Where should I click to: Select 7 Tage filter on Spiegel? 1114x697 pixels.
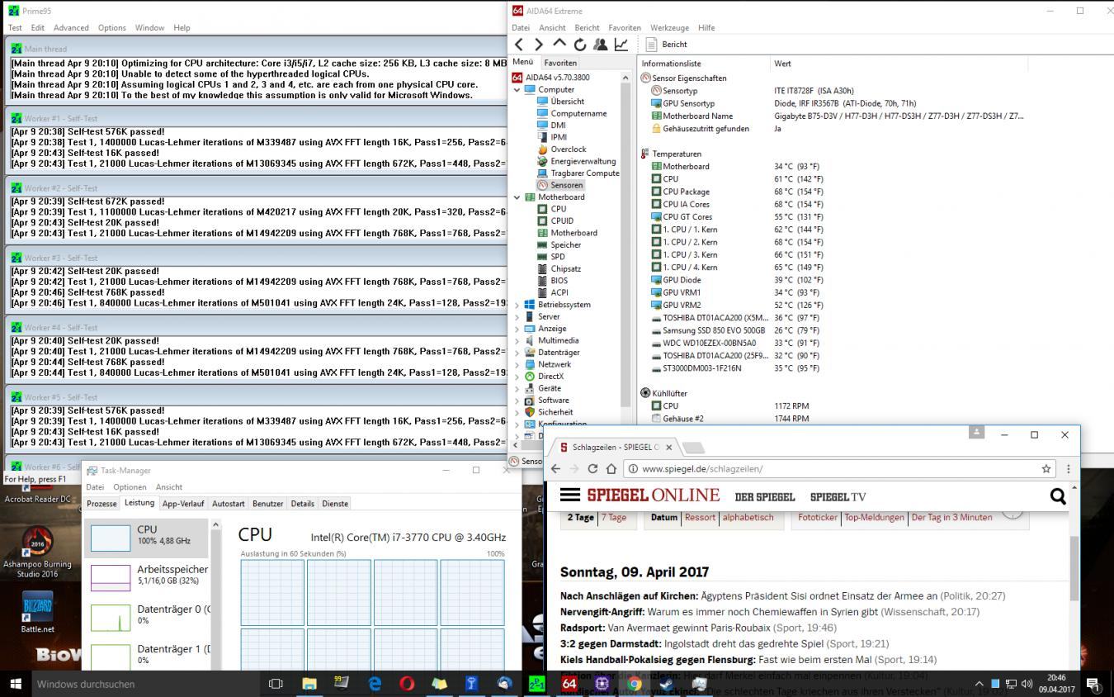tap(613, 518)
